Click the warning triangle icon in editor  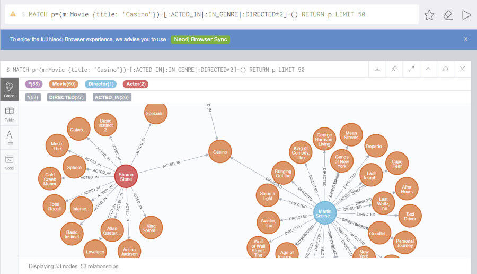[13, 14]
